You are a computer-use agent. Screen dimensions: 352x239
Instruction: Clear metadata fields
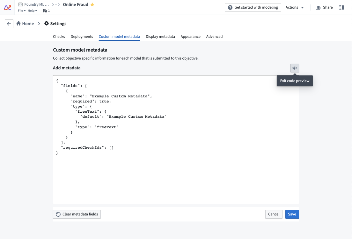pyautogui.click(x=77, y=214)
